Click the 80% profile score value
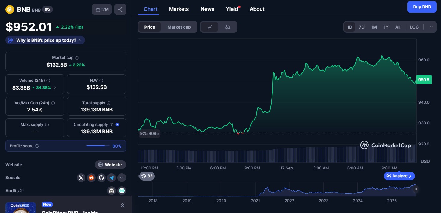Viewport: 441px width, 213px height. [117, 146]
